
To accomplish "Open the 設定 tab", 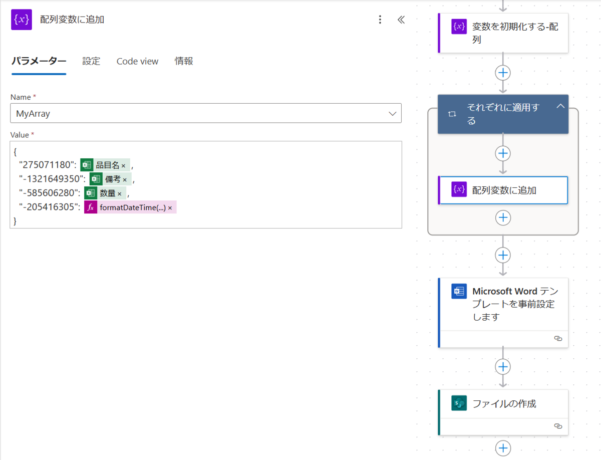I will (x=91, y=61).
